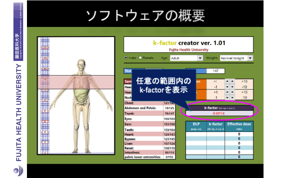Open the Weight dropdown showing Normal Weight
This screenshot has width=287, height=178.
coord(250,58)
